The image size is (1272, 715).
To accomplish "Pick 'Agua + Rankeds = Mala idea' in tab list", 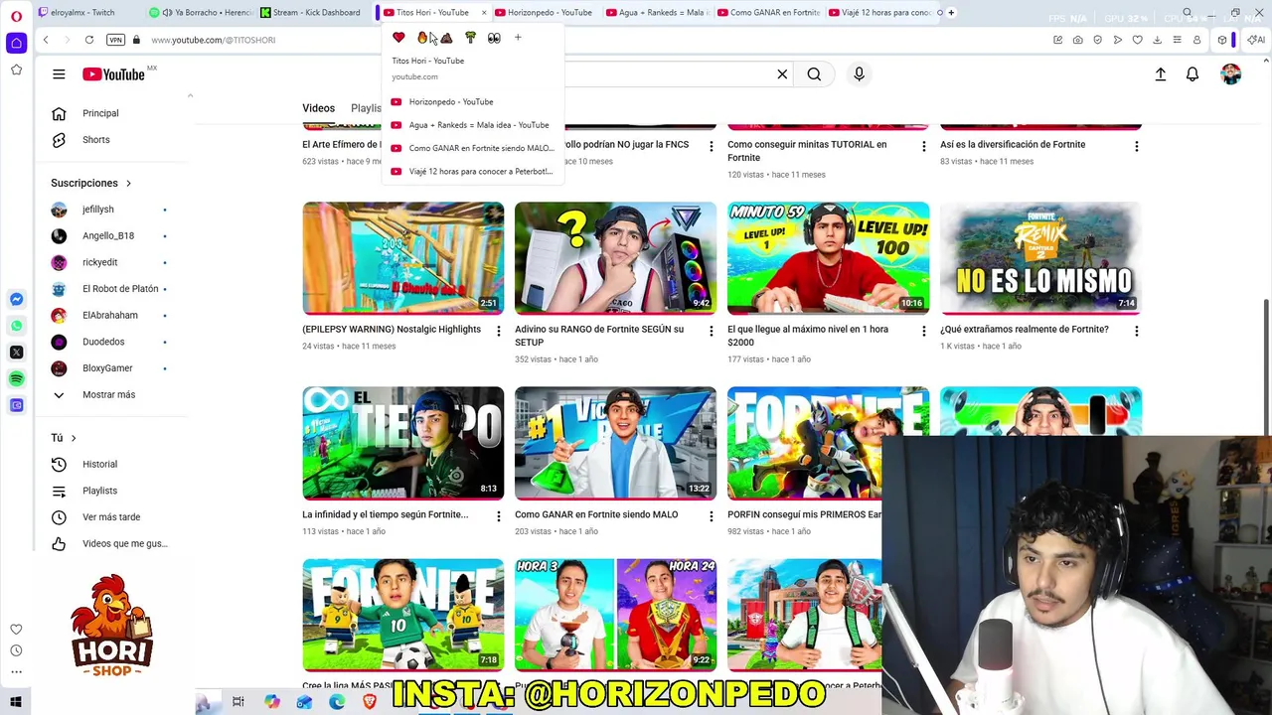I will tap(471, 125).
